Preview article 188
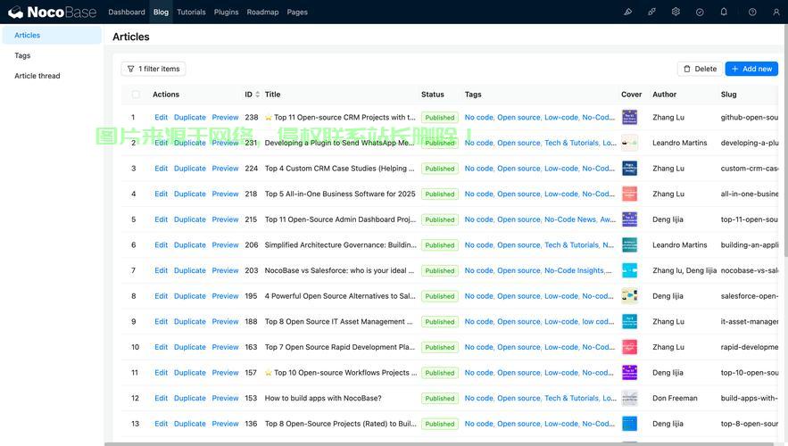The image size is (788, 446). pyautogui.click(x=225, y=321)
